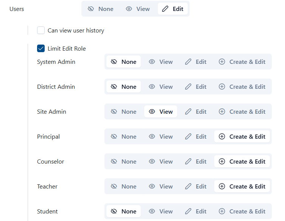
Task: Click the eye icon in Users View option
Action: (x=129, y=9)
